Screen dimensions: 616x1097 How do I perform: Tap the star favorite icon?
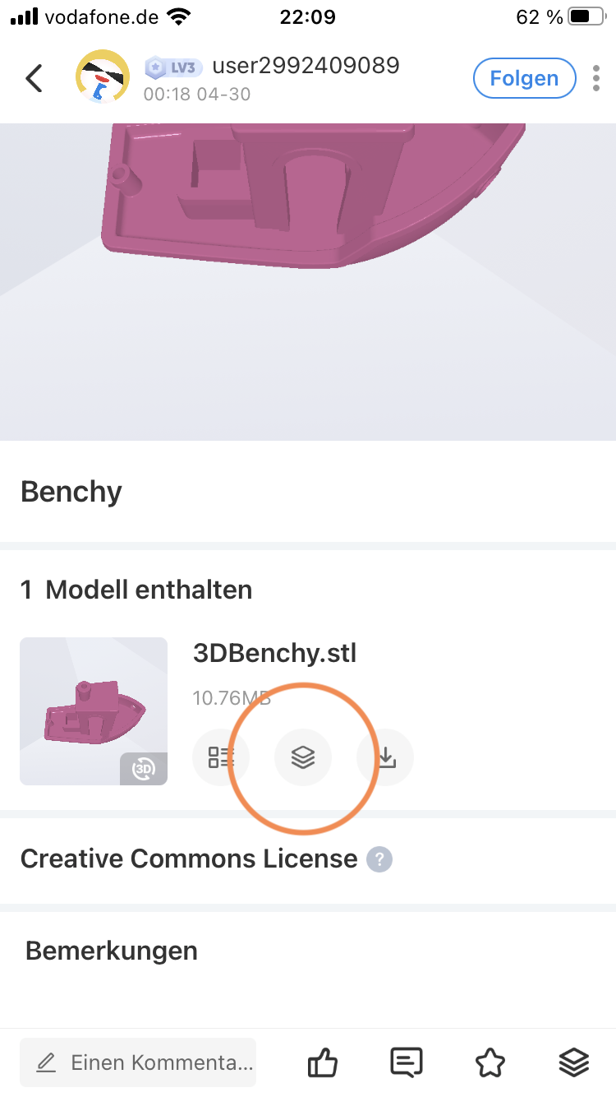click(490, 1062)
